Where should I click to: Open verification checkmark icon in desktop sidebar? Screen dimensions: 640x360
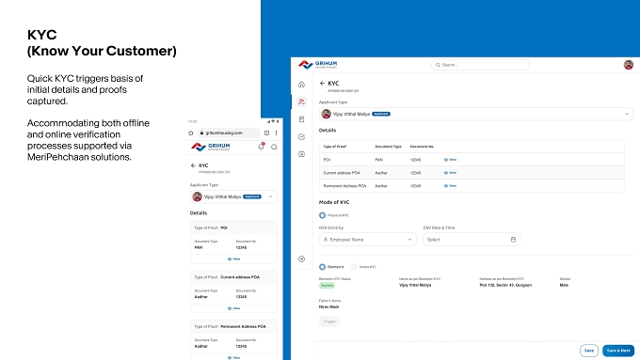(301, 137)
